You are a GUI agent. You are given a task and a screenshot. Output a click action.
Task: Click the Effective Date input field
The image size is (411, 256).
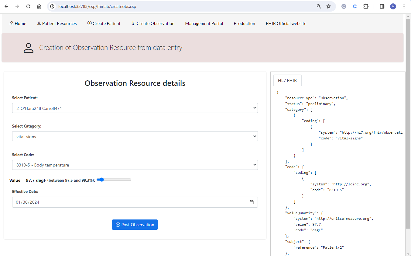(x=128, y=202)
